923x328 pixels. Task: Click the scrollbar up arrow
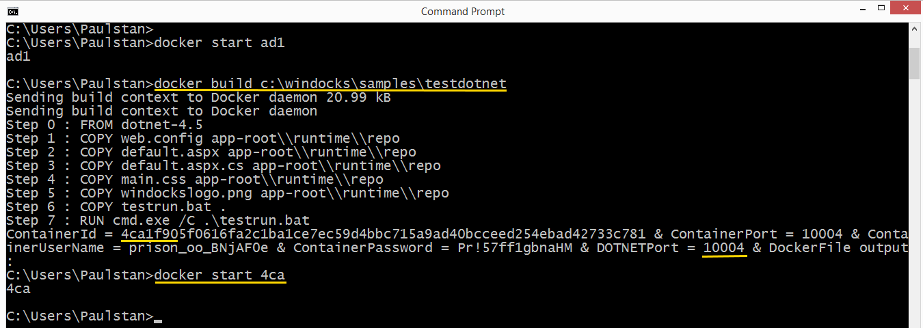pyautogui.click(x=915, y=29)
